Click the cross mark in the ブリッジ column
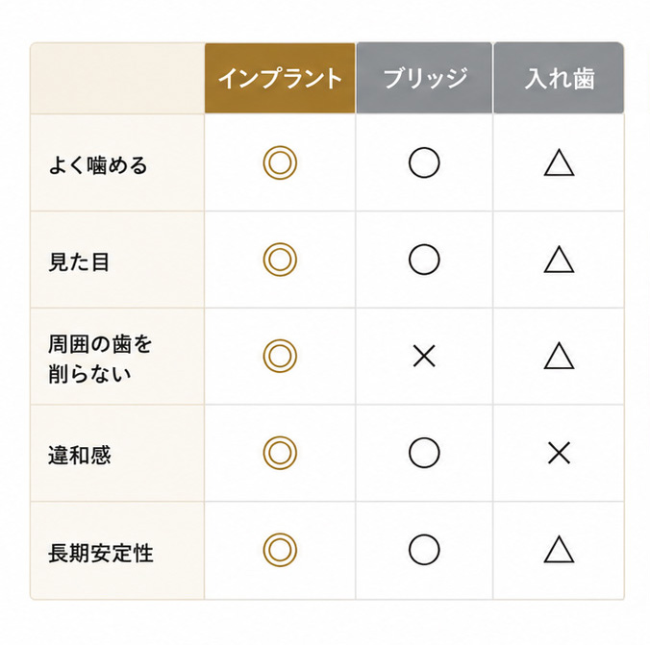 424,356
